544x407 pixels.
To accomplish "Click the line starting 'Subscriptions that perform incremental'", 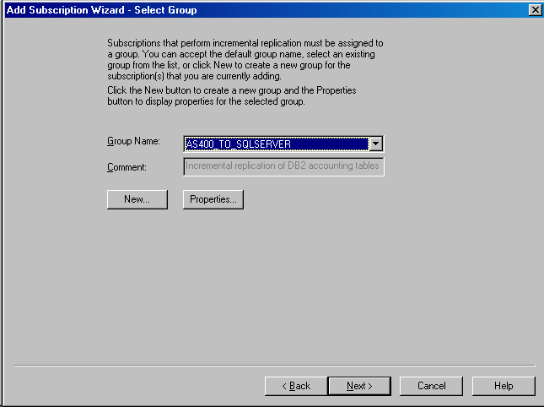I will 245,42.
